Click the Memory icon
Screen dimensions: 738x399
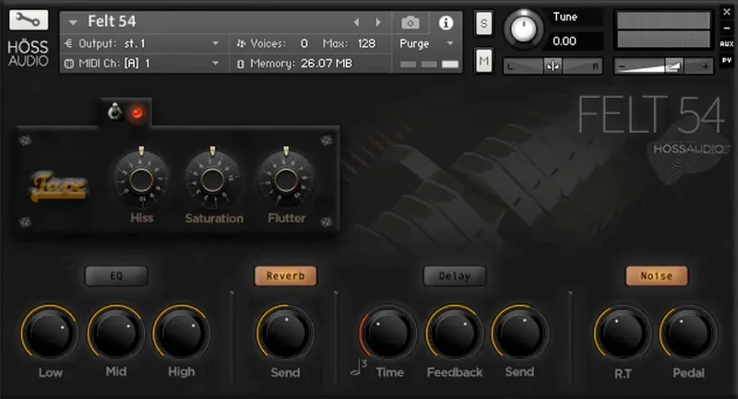pyautogui.click(x=241, y=64)
